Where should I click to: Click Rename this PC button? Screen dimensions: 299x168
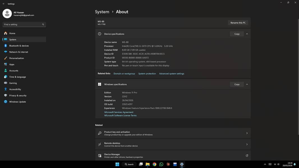click(x=238, y=23)
